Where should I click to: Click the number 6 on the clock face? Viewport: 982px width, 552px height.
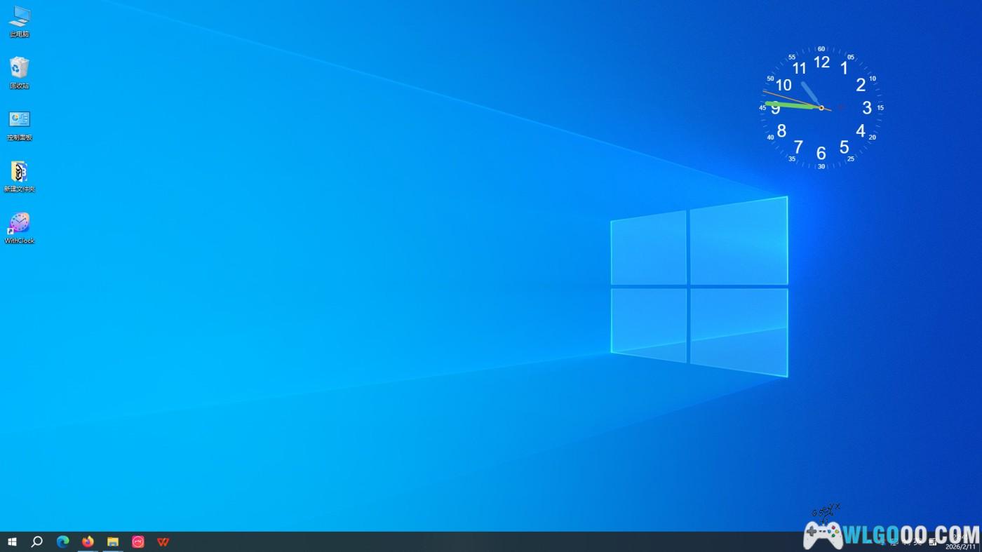821,153
